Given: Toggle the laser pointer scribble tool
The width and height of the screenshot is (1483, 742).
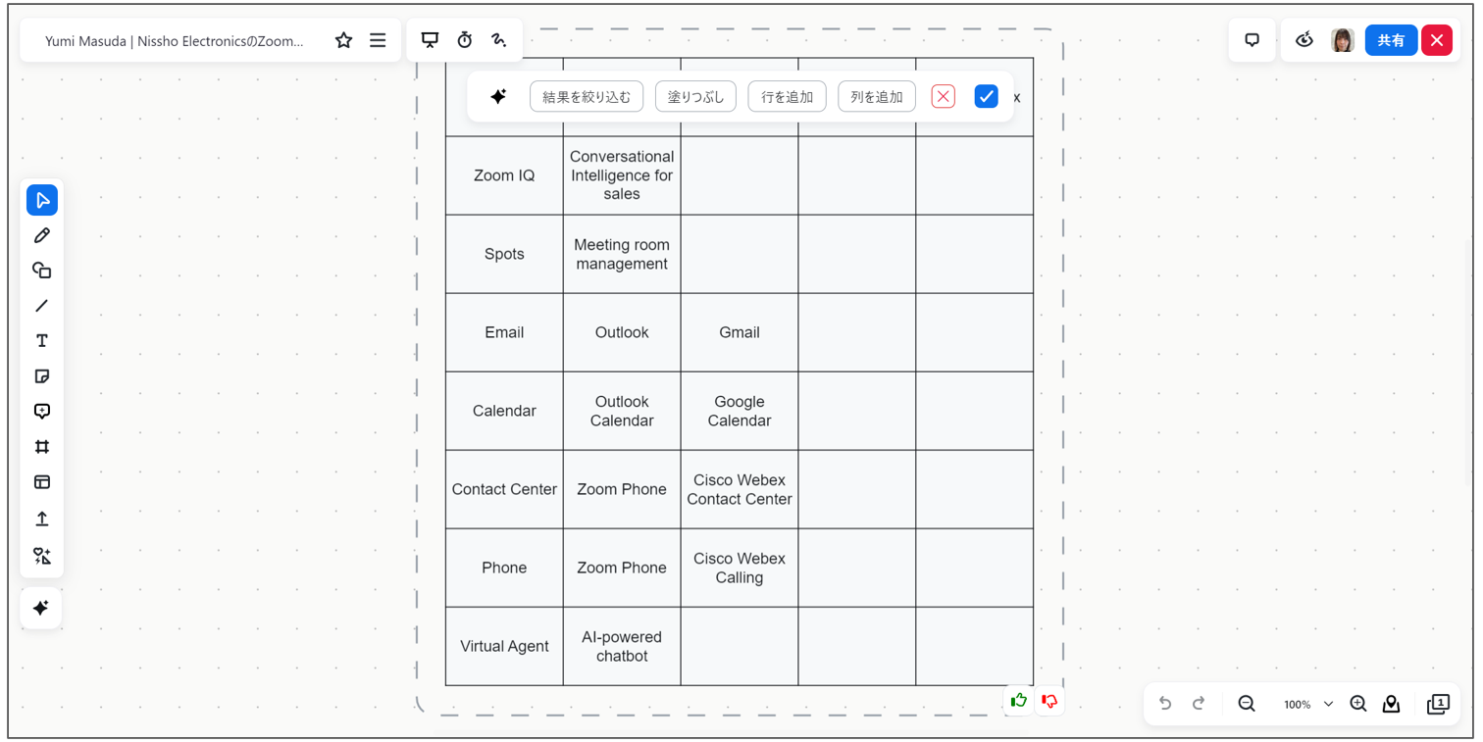Looking at the screenshot, I should tap(499, 40).
